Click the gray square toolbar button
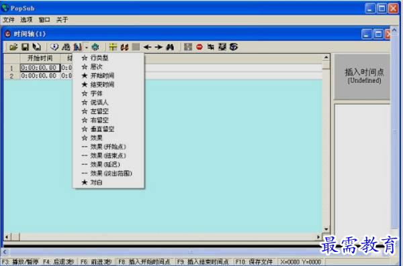 [136, 47]
